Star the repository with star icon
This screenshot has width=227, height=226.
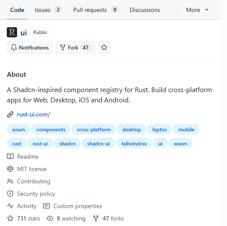point(104,47)
